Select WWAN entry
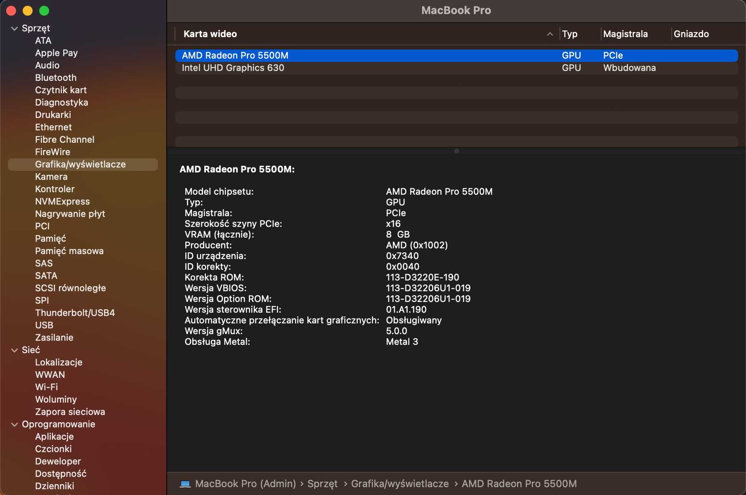 (x=50, y=375)
